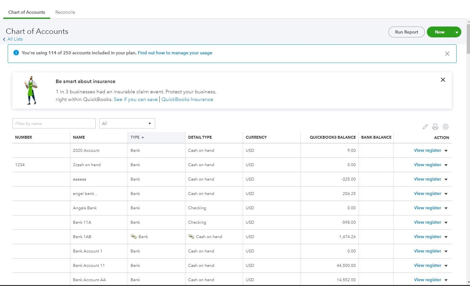470x286 pixels.
Task: Open the Find out how to manage your usage link
Action: point(175,53)
